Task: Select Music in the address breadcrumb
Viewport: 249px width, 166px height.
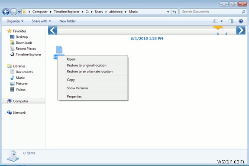Action: point(133,12)
